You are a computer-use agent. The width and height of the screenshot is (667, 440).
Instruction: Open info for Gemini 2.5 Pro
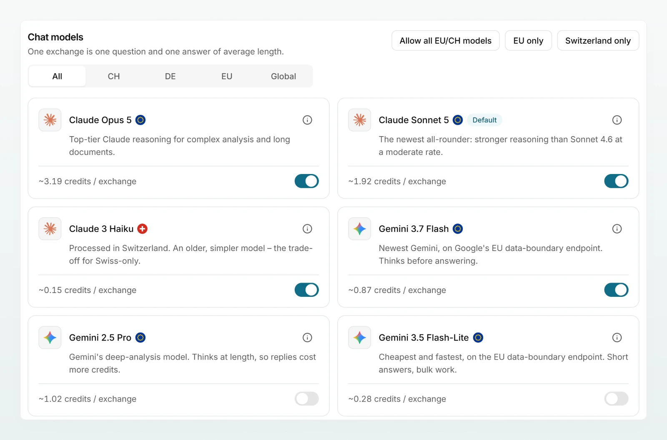[307, 338]
